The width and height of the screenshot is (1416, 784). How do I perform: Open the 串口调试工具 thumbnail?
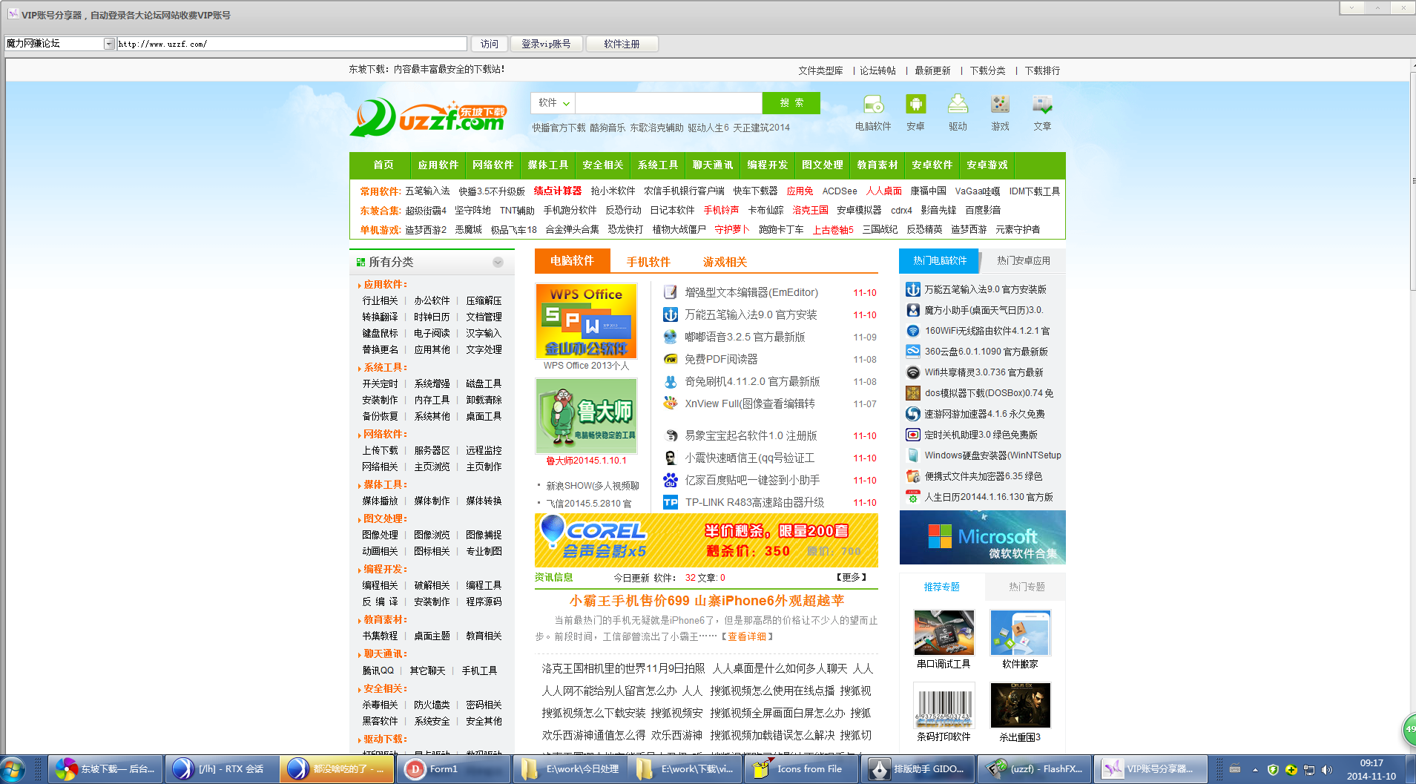coord(944,632)
